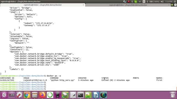
Task: Click the "Driver": "bridge" line
Action: pyautogui.click(x=20, y=8)
